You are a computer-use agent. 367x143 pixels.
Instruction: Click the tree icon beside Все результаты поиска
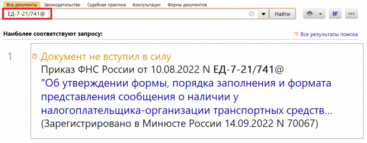[296, 35]
